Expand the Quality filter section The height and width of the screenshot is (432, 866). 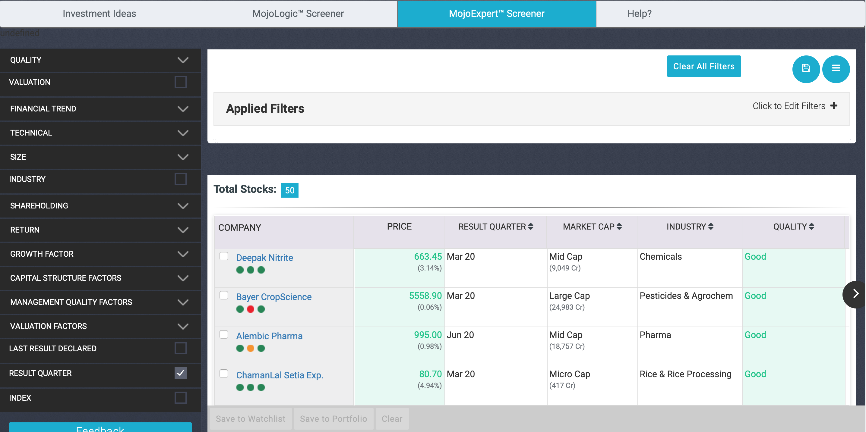pos(182,60)
